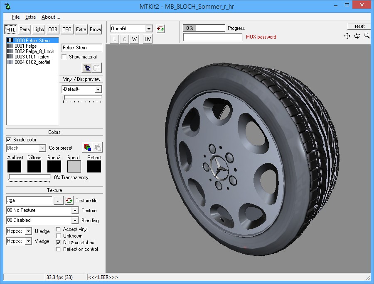Viewport: 374px width, 284px height.
Task: Select the rotate view icon
Action: pos(357,36)
